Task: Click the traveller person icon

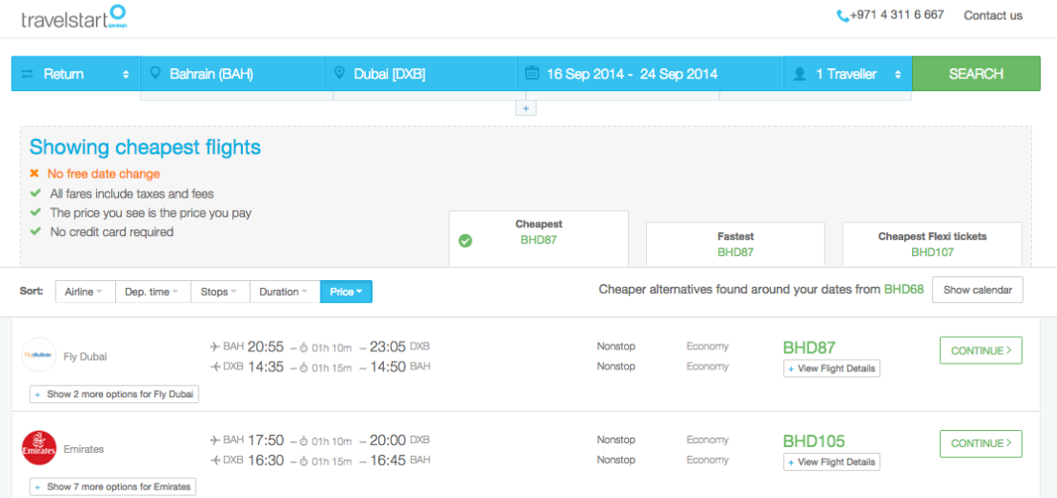Action: coord(800,74)
